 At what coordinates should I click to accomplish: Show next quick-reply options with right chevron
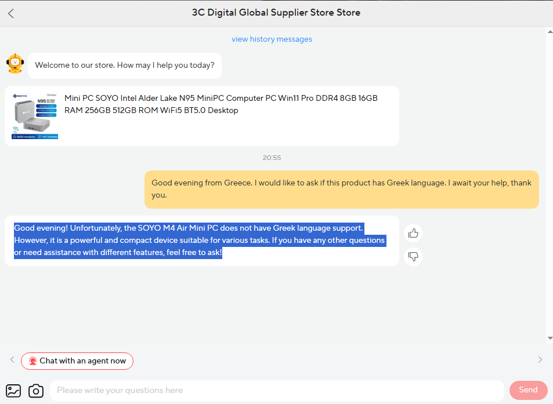tap(540, 359)
